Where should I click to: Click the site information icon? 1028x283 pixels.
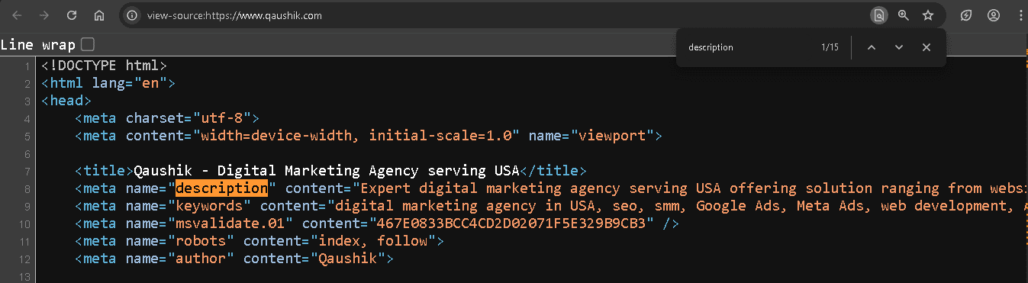(133, 15)
